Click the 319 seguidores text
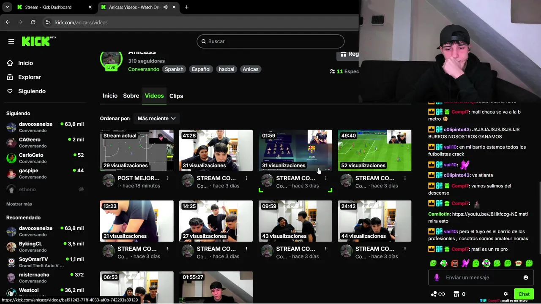 [x=146, y=61]
